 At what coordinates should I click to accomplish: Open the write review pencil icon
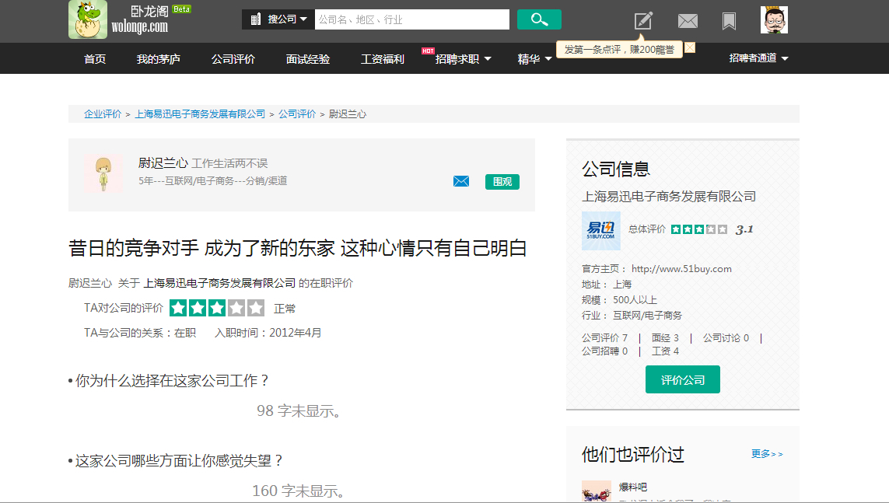pos(643,20)
